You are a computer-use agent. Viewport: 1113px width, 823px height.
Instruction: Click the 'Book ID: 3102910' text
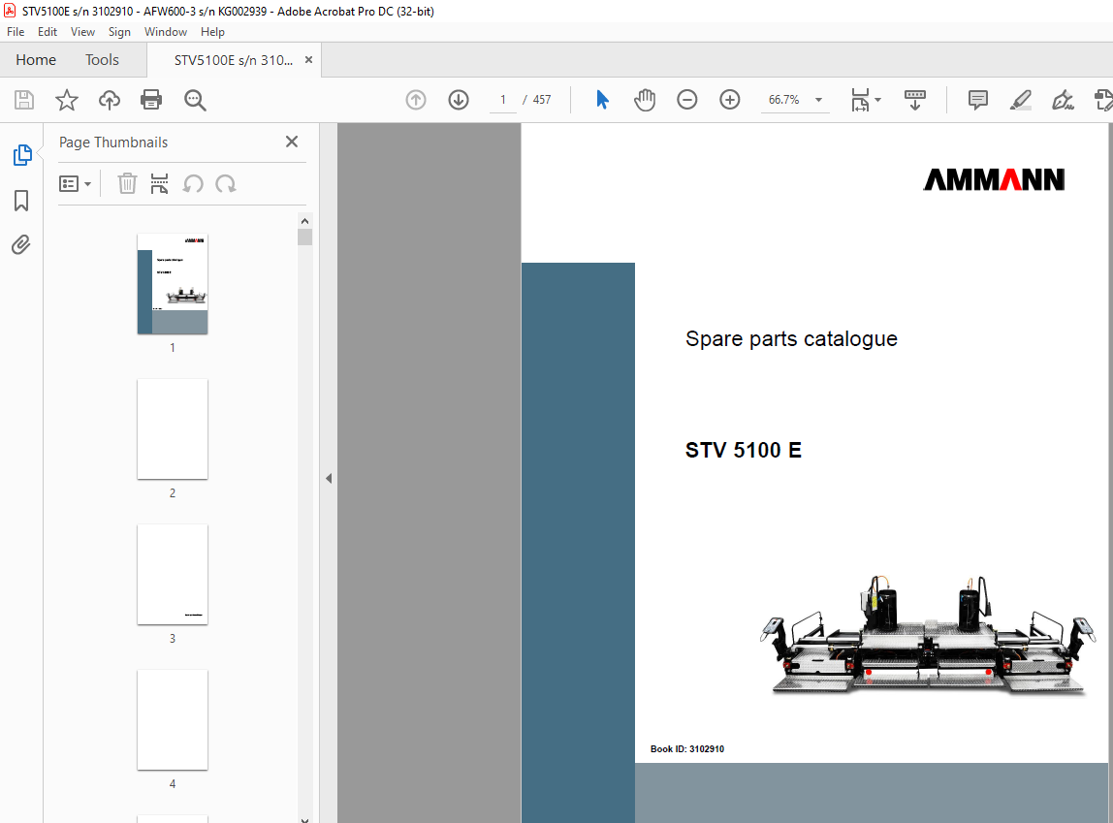click(x=687, y=749)
